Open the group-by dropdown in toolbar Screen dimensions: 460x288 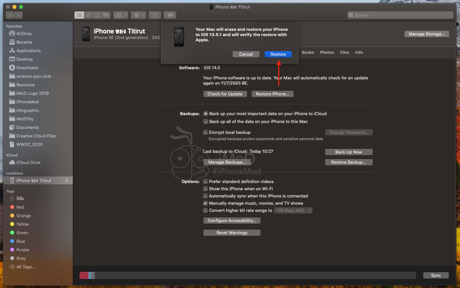coord(121,15)
